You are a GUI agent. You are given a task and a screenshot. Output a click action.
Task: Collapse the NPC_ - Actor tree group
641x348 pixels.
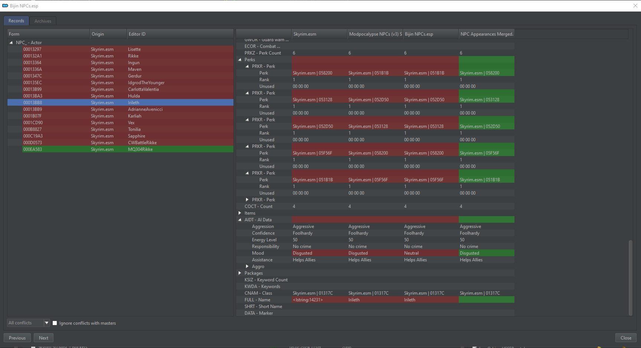point(11,43)
